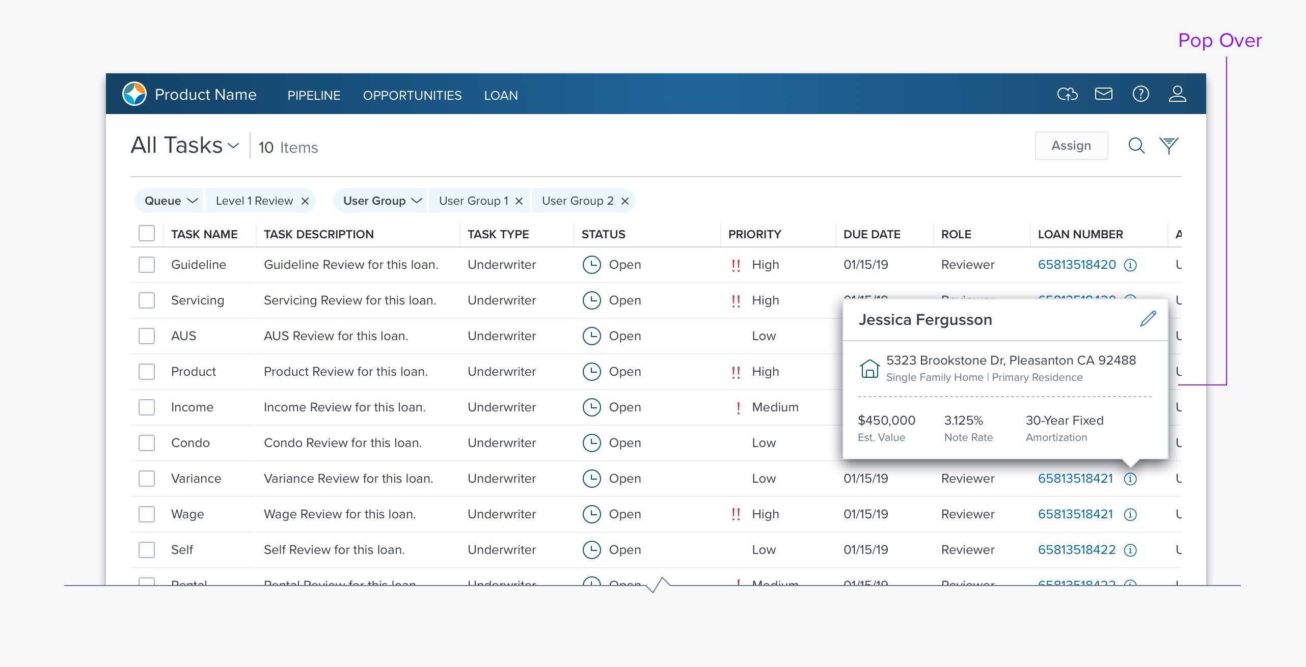This screenshot has height=667, width=1306.
Task: Remove User Group 1 filter chip
Action: pyautogui.click(x=519, y=201)
